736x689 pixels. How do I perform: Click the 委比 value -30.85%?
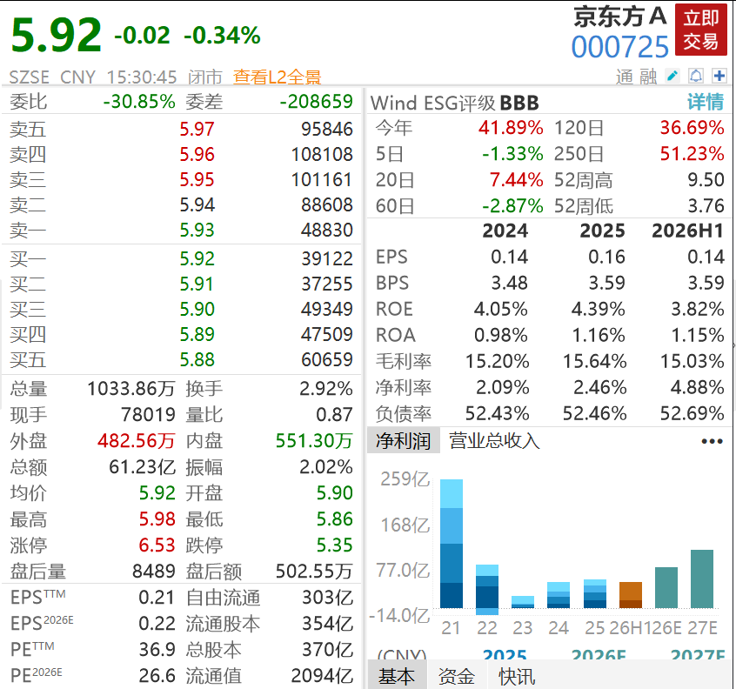click(139, 102)
